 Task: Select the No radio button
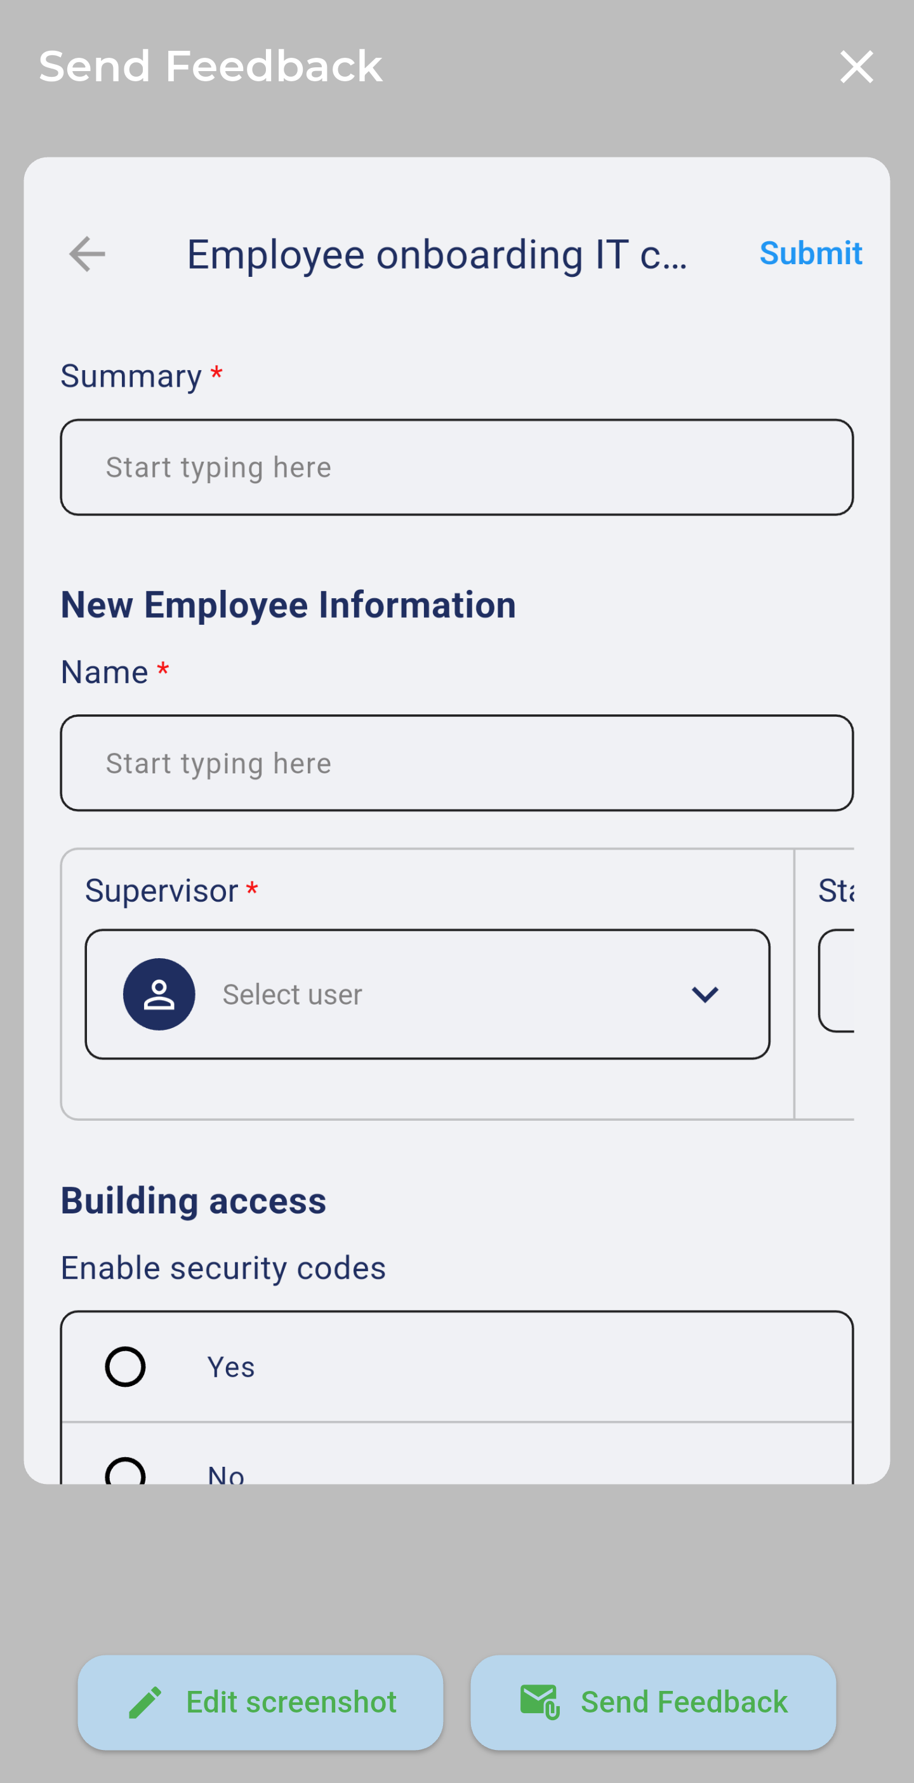[x=125, y=1471]
